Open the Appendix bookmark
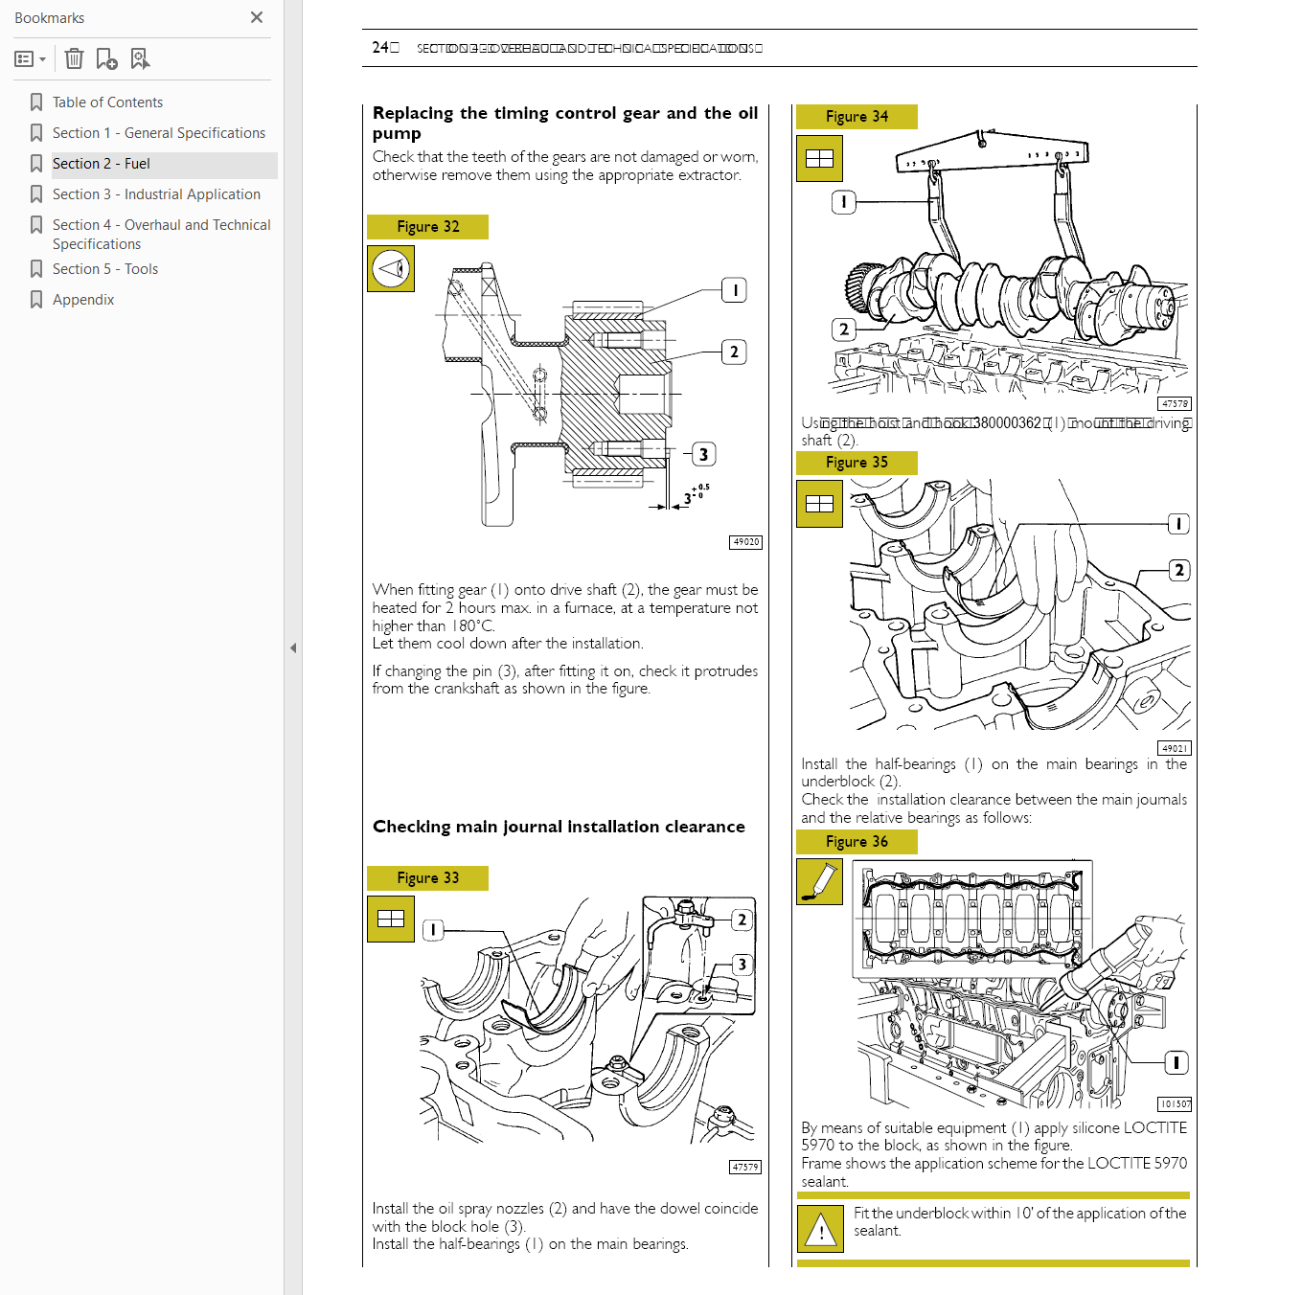The height and width of the screenshot is (1295, 1302). point(83,300)
